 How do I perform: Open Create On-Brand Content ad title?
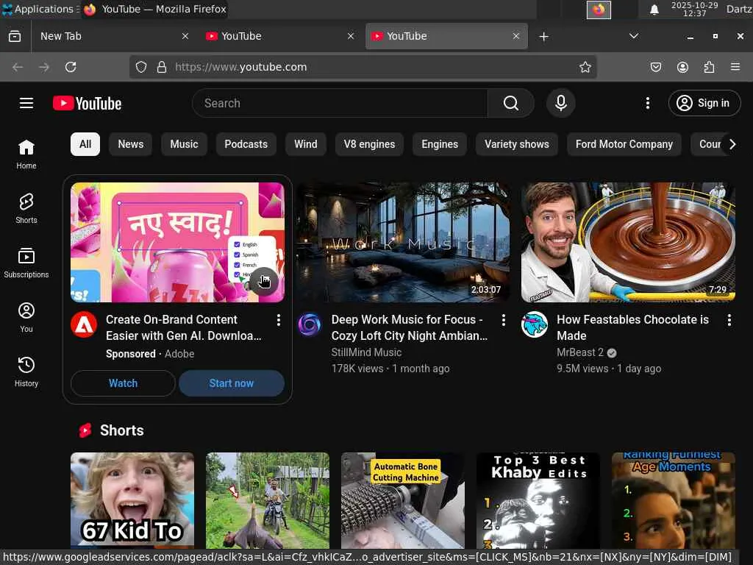coord(183,327)
